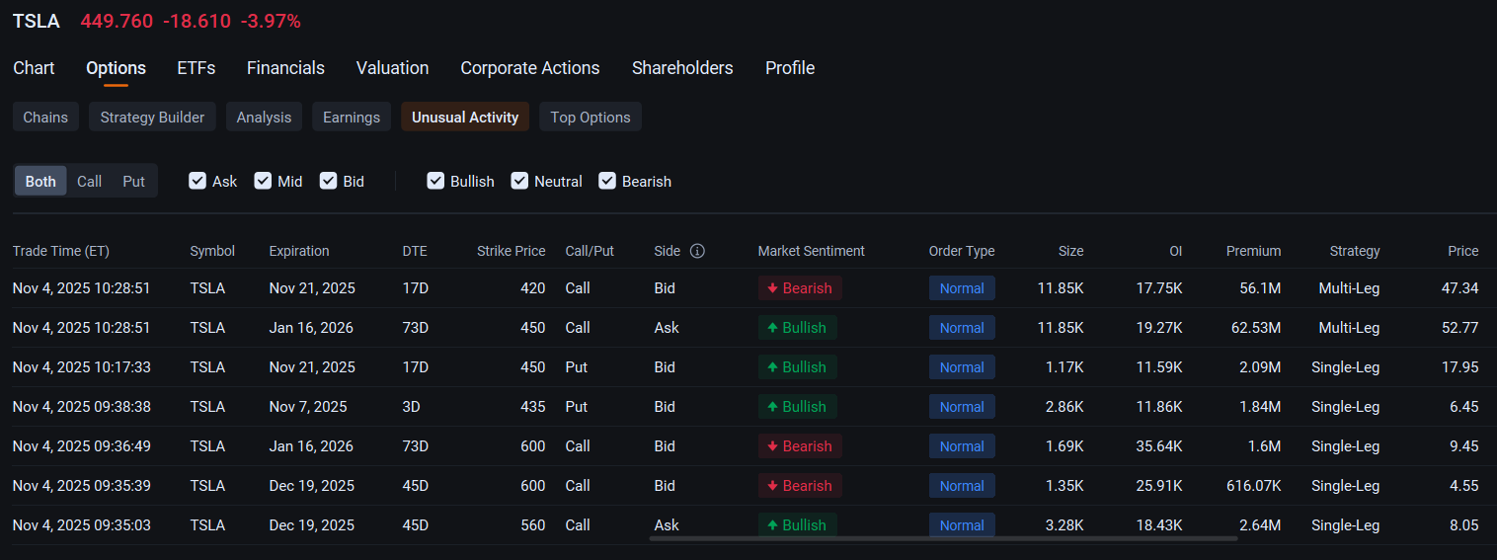1497x560 pixels.
Task: Uncheck the Neutral sentiment filter
Action: point(519,181)
